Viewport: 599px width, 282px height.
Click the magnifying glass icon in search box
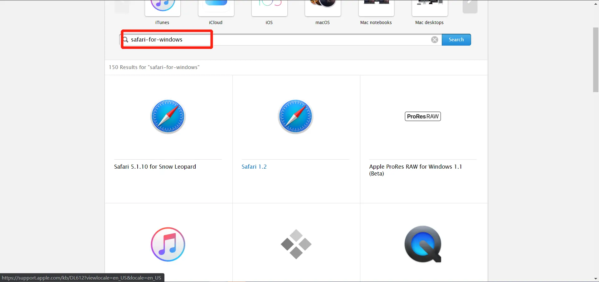(125, 40)
